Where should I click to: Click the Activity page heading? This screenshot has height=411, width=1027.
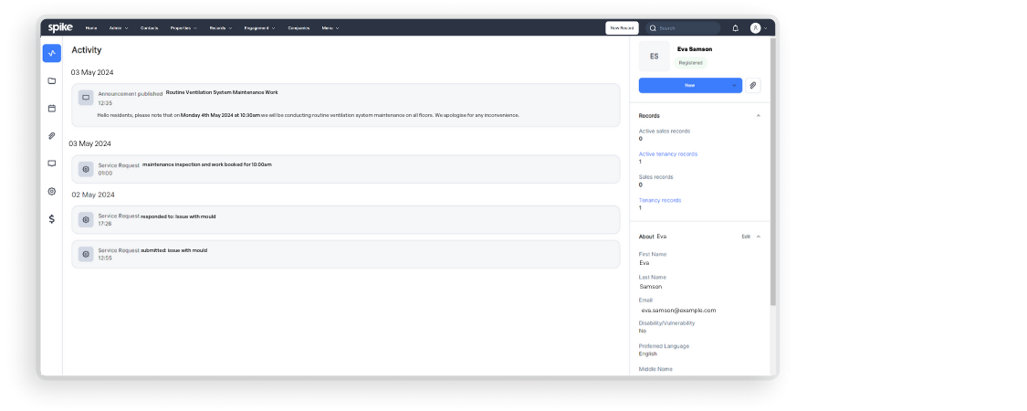(87, 50)
